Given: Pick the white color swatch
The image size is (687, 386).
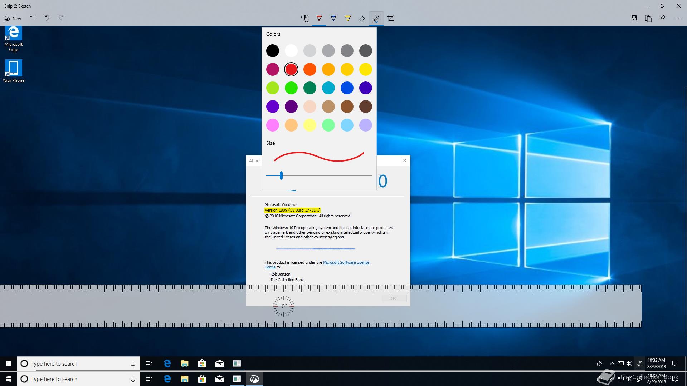Looking at the screenshot, I should (291, 51).
